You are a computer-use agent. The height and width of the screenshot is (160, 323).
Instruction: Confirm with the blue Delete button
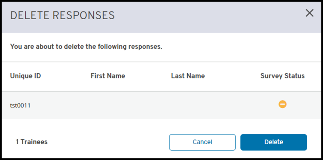pyautogui.click(x=273, y=142)
